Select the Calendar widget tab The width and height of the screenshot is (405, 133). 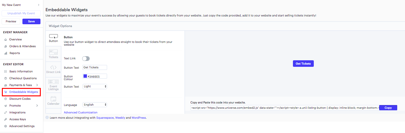click(53, 101)
